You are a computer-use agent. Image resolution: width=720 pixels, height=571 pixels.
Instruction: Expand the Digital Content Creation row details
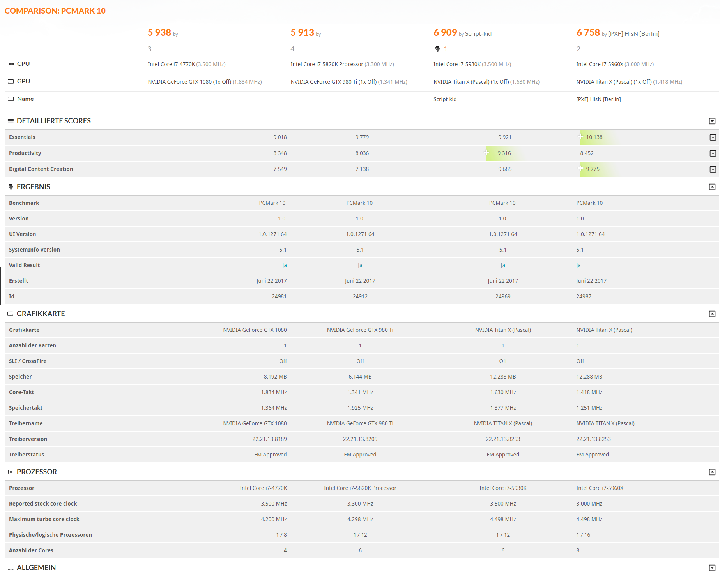[713, 169]
